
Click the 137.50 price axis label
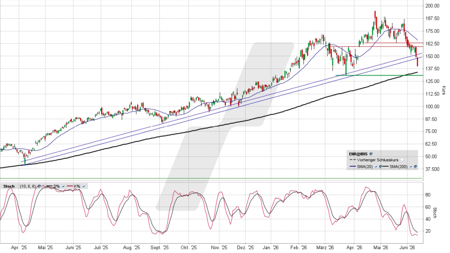[433, 68]
